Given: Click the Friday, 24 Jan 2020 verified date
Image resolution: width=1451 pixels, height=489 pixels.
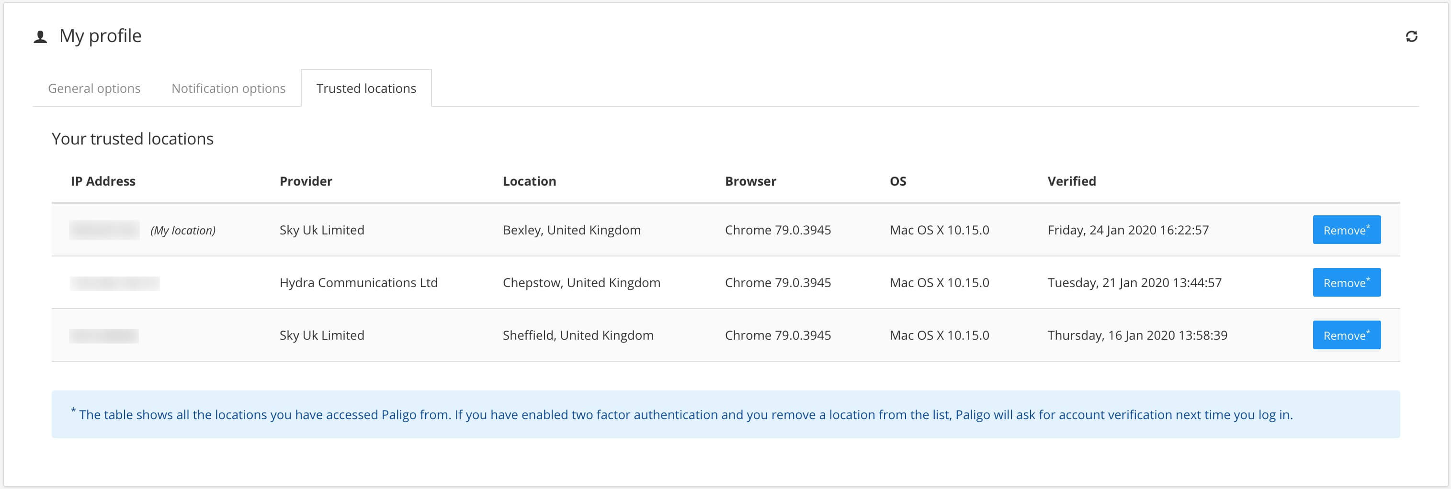Looking at the screenshot, I should click(x=1128, y=230).
